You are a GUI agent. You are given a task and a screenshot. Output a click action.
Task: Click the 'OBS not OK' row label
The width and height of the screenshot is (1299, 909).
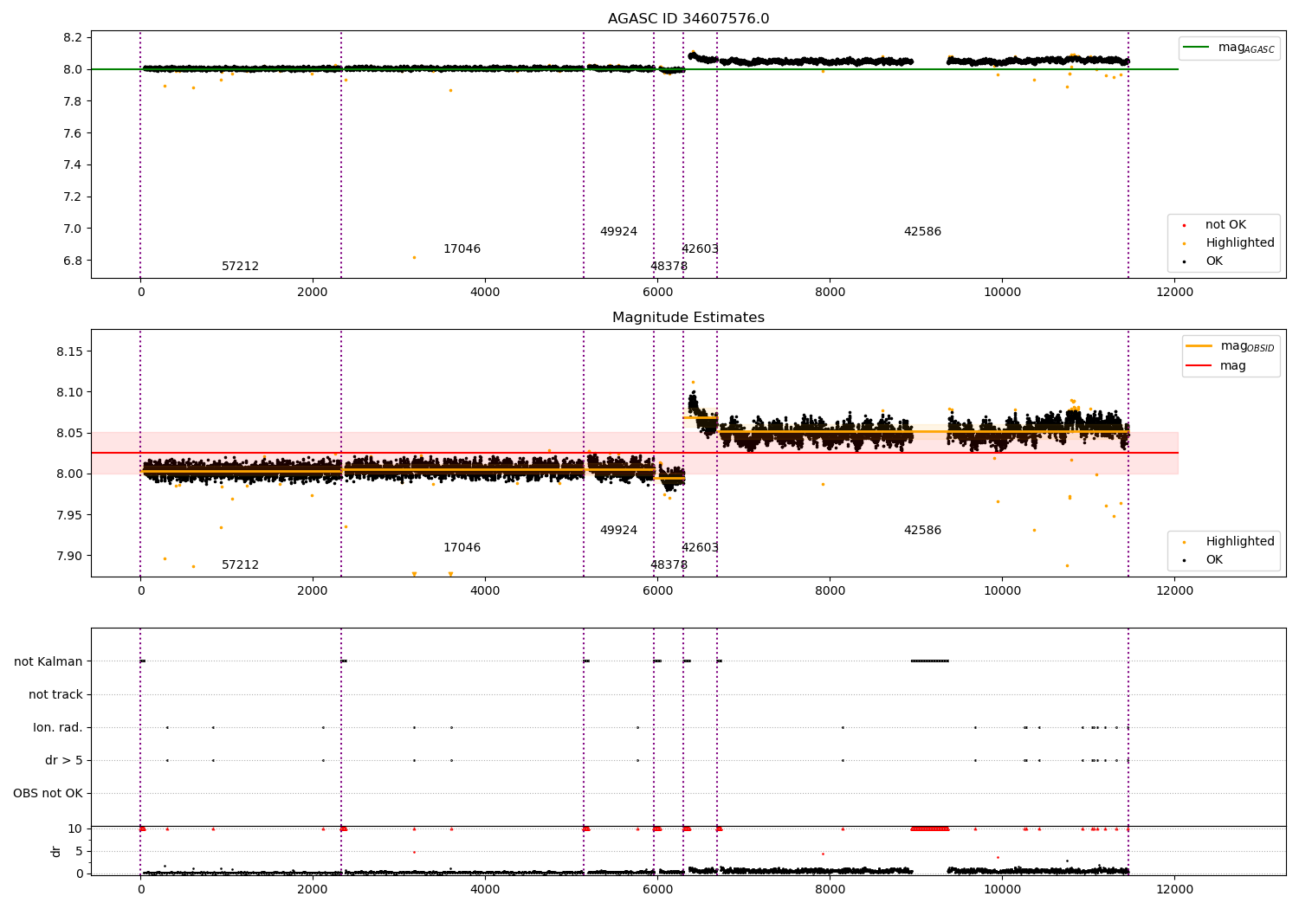tap(48, 794)
